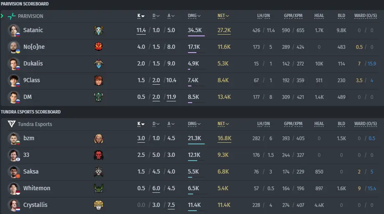The height and width of the screenshot is (214, 384).
Task: Click No[o]ne's red hero icon
Action: pos(99,47)
